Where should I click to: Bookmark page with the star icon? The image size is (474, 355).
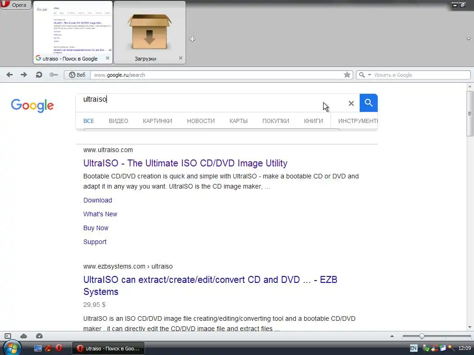pyautogui.click(x=347, y=75)
